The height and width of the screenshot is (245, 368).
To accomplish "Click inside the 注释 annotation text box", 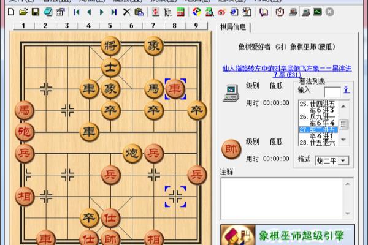I will (x=282, y=199).
